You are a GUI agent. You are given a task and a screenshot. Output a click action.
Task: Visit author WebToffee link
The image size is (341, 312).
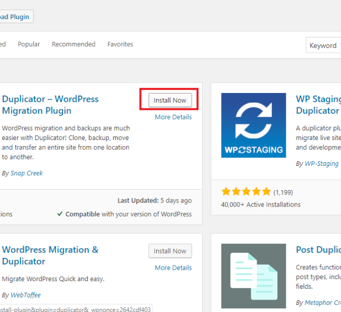tap(26, 295)
